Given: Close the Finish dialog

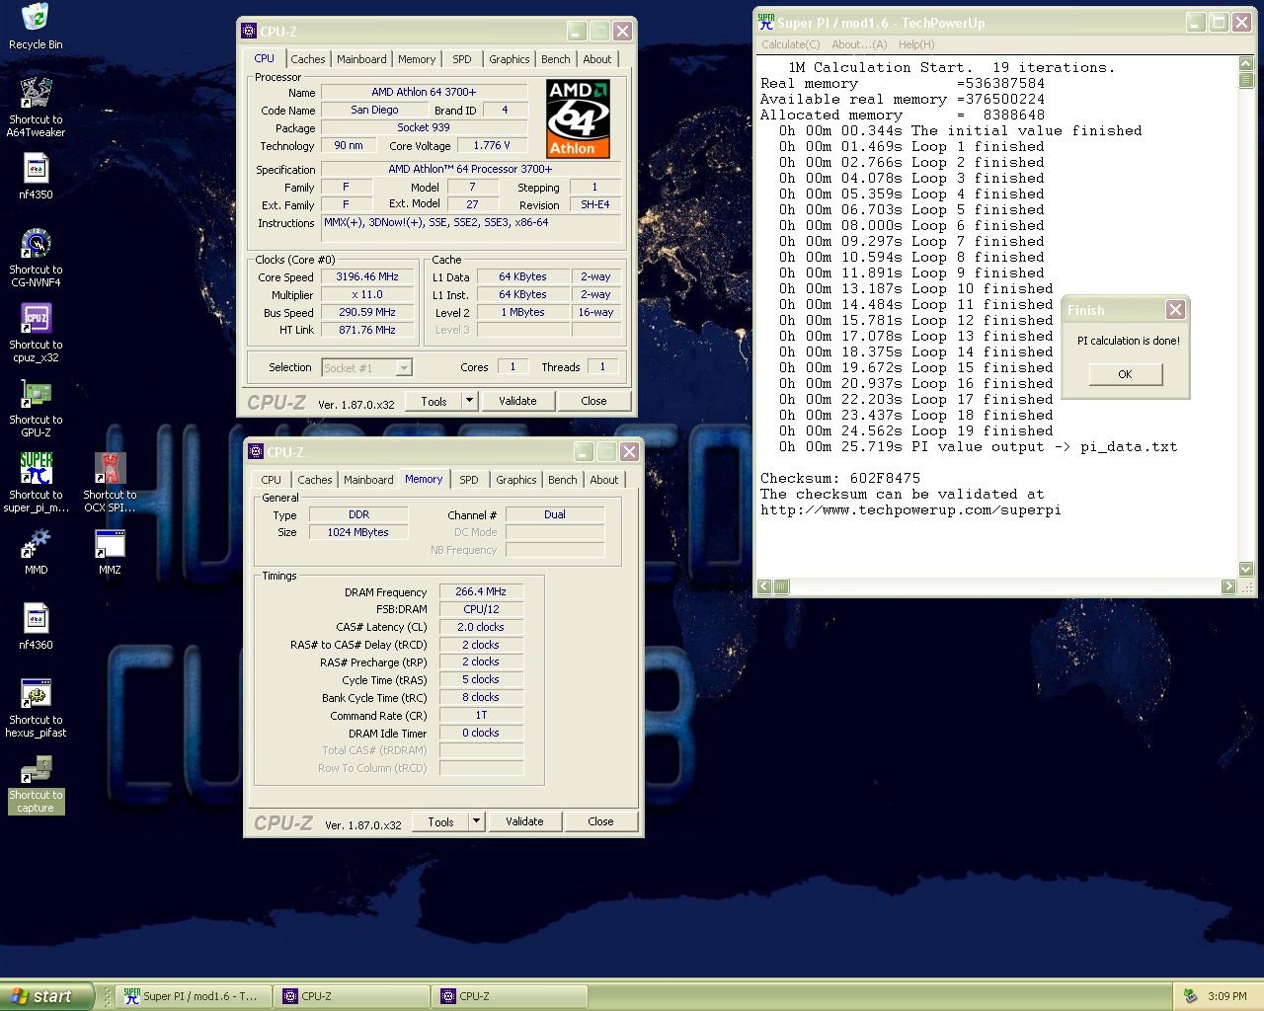Looking at the screenshot, I should click(x=1175, y=310).
